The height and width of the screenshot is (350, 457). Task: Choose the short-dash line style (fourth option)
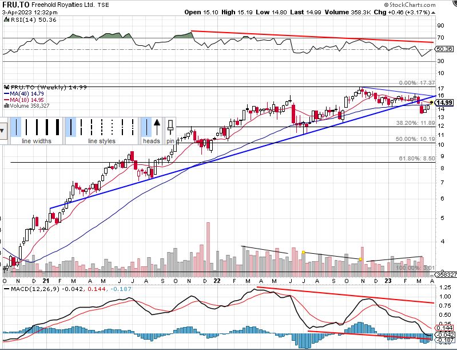click(102, 127)
